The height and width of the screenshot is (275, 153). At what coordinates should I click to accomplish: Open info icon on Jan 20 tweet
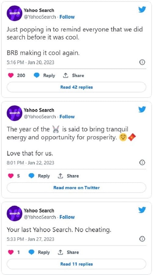[x=142, y=62]
